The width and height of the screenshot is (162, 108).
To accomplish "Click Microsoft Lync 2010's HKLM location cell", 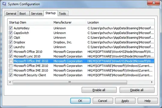I will pyautogui.click(x=121, y=56).
